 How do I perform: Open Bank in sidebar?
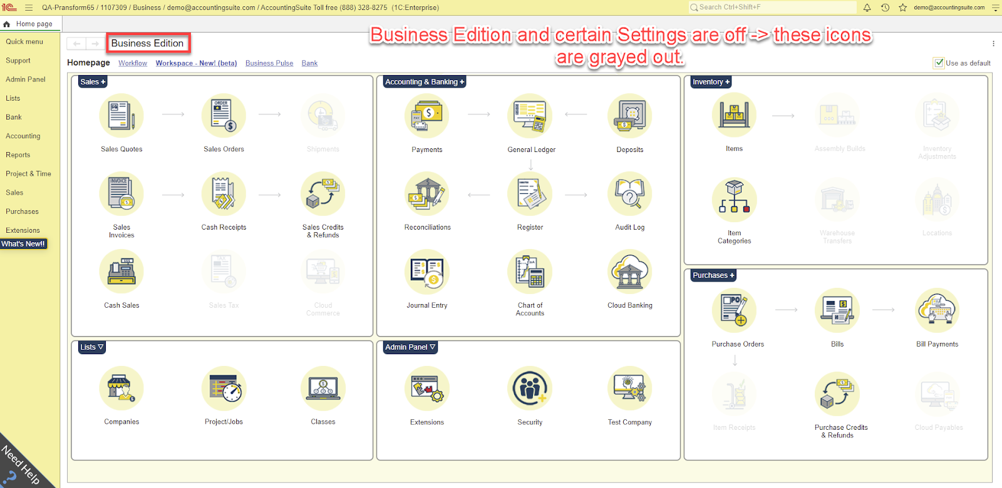coord(14,117)
